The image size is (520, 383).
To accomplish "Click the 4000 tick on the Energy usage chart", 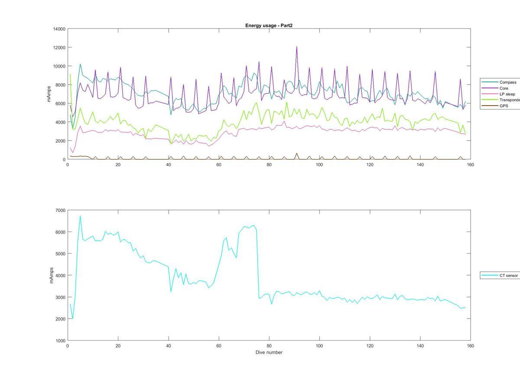I will [60, 122].
